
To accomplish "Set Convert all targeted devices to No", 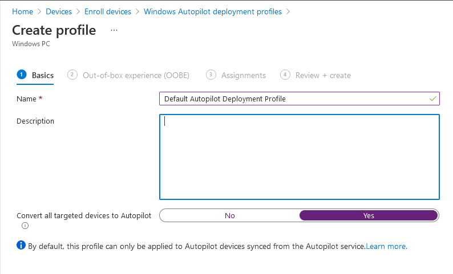I will pyautogui.click(x=230, y=215).
